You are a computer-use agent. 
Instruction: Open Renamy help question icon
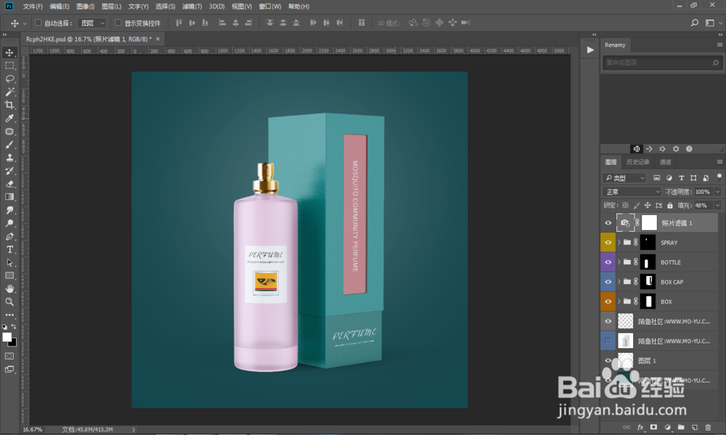[x=689, y=149]
